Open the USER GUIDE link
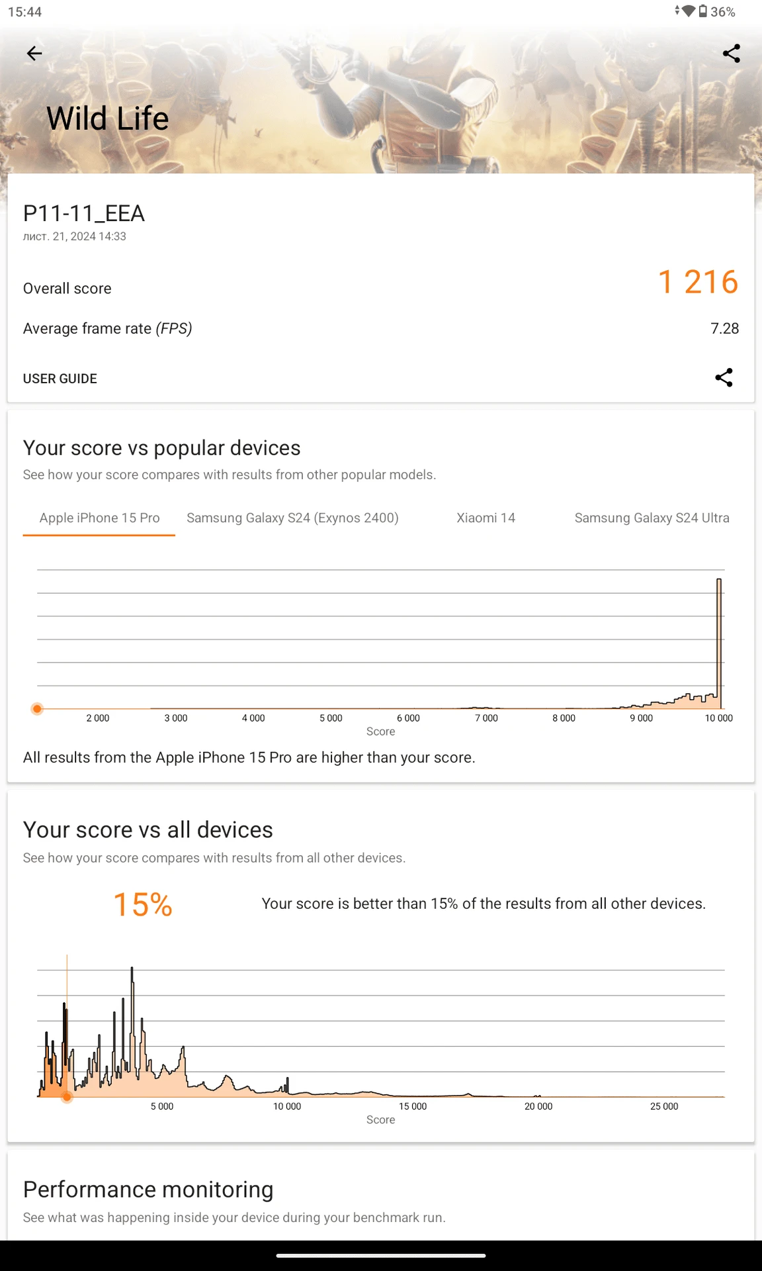The height and width of the screenshot is (1271, 762). click(x=60, y=379)
